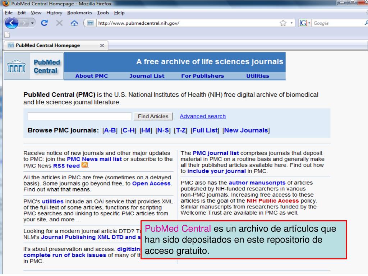Expand the search engine selector dropdown

point(309,23)
